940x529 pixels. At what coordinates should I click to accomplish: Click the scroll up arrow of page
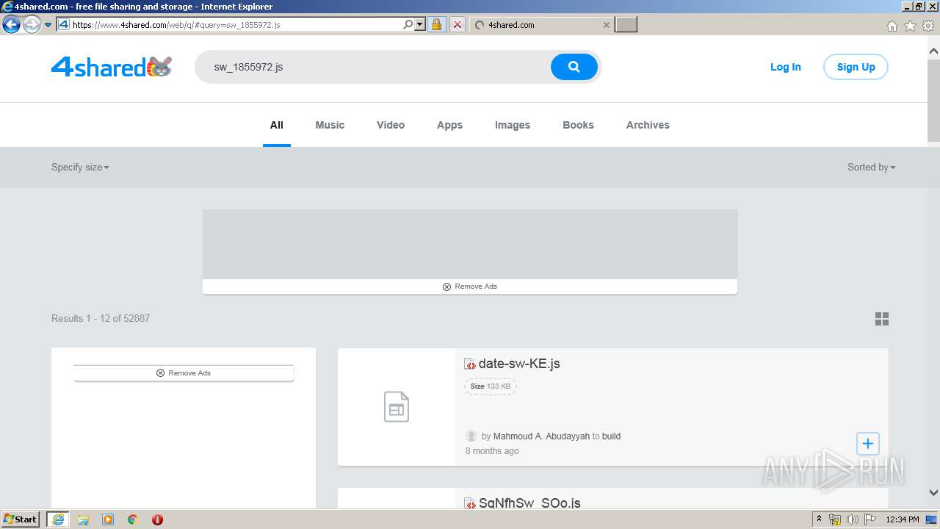pos(933,51)
